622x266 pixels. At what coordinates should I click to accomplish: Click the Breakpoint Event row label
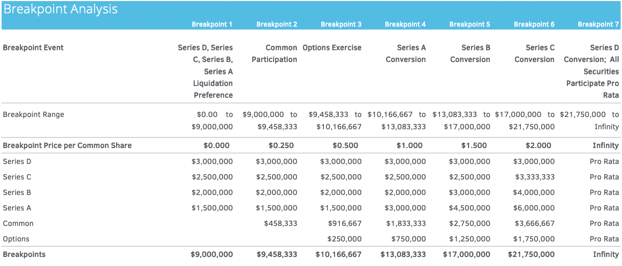tap(33, 48)
